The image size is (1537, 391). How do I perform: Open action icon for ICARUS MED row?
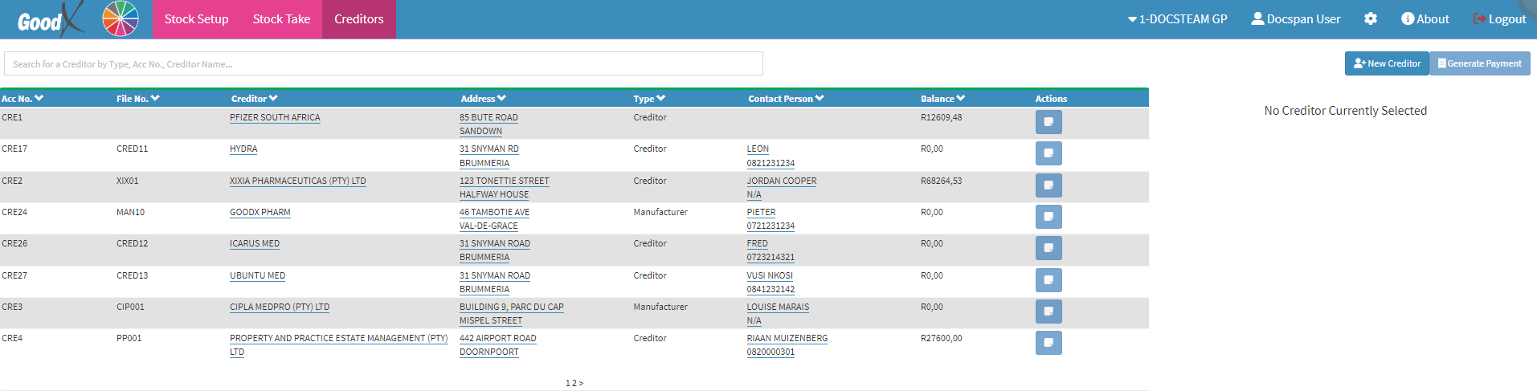pyautogui.click(x=1049, y=248)
